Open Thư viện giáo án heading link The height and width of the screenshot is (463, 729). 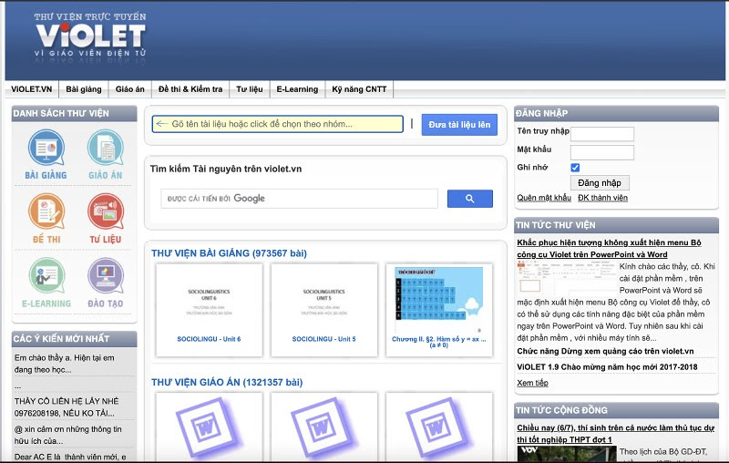click(x=227, y=382)
